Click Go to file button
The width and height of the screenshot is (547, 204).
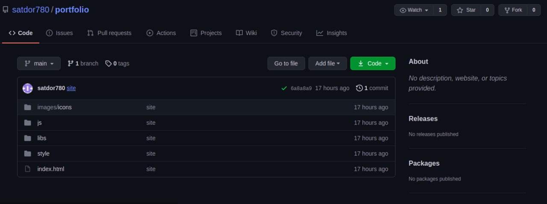pos(286,63)
